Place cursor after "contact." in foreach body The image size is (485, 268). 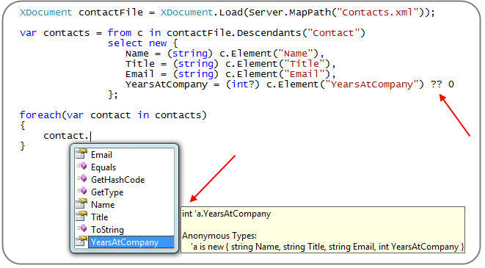[x=91, y=136]
